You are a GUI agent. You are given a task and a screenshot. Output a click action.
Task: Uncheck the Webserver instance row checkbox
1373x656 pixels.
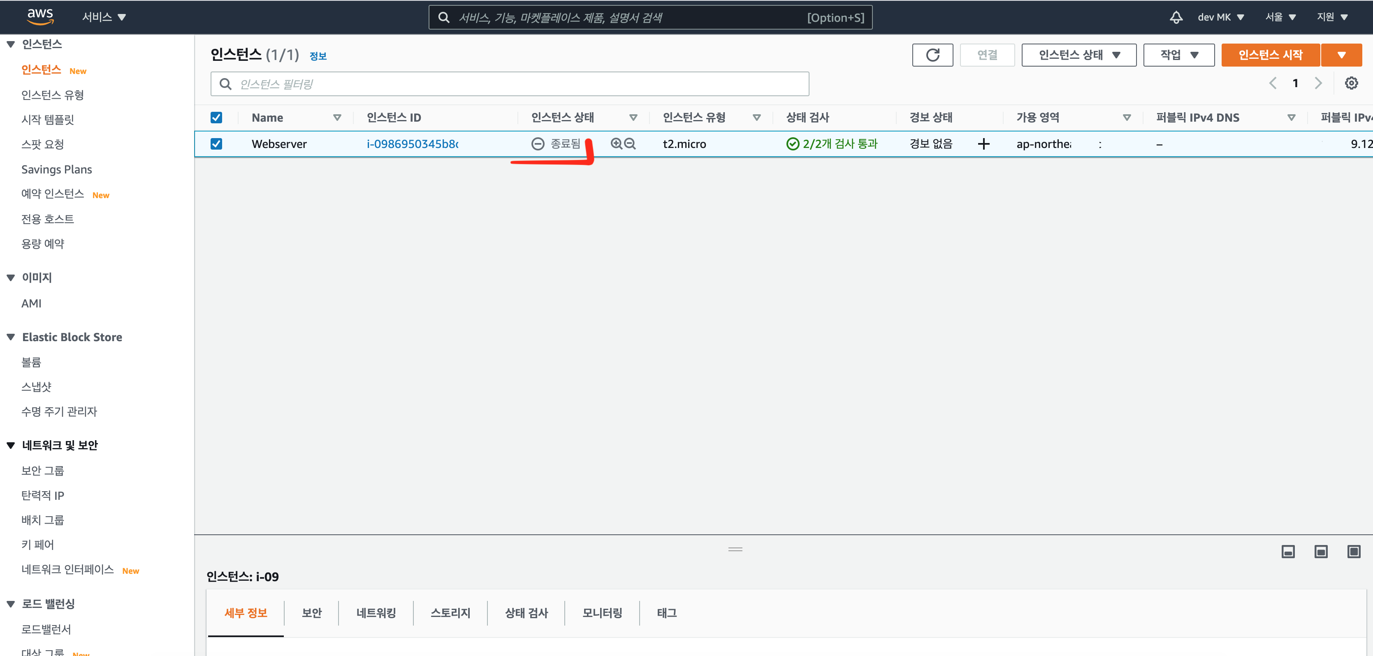tap(216, 144)
